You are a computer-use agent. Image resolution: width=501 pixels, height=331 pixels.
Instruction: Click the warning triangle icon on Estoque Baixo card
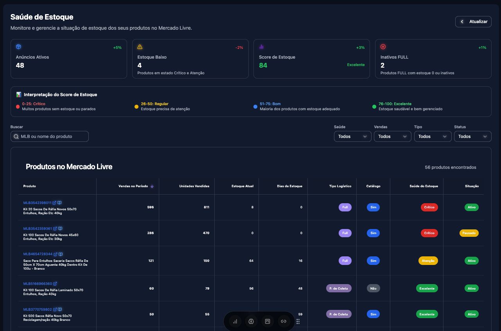(x=140, y=47)
